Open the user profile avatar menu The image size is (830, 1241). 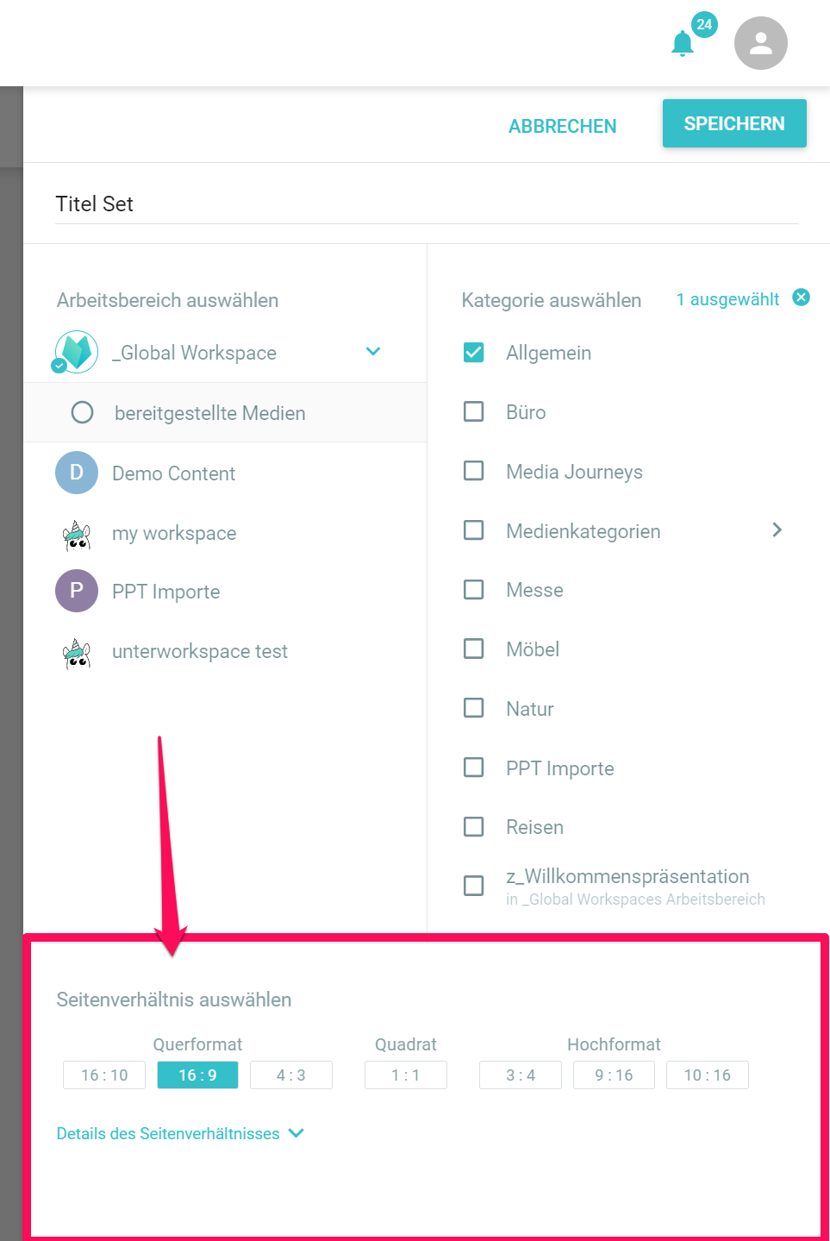point(760,43)
